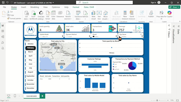Expand the Data pane
181x102 pixels.
(179, 26)
